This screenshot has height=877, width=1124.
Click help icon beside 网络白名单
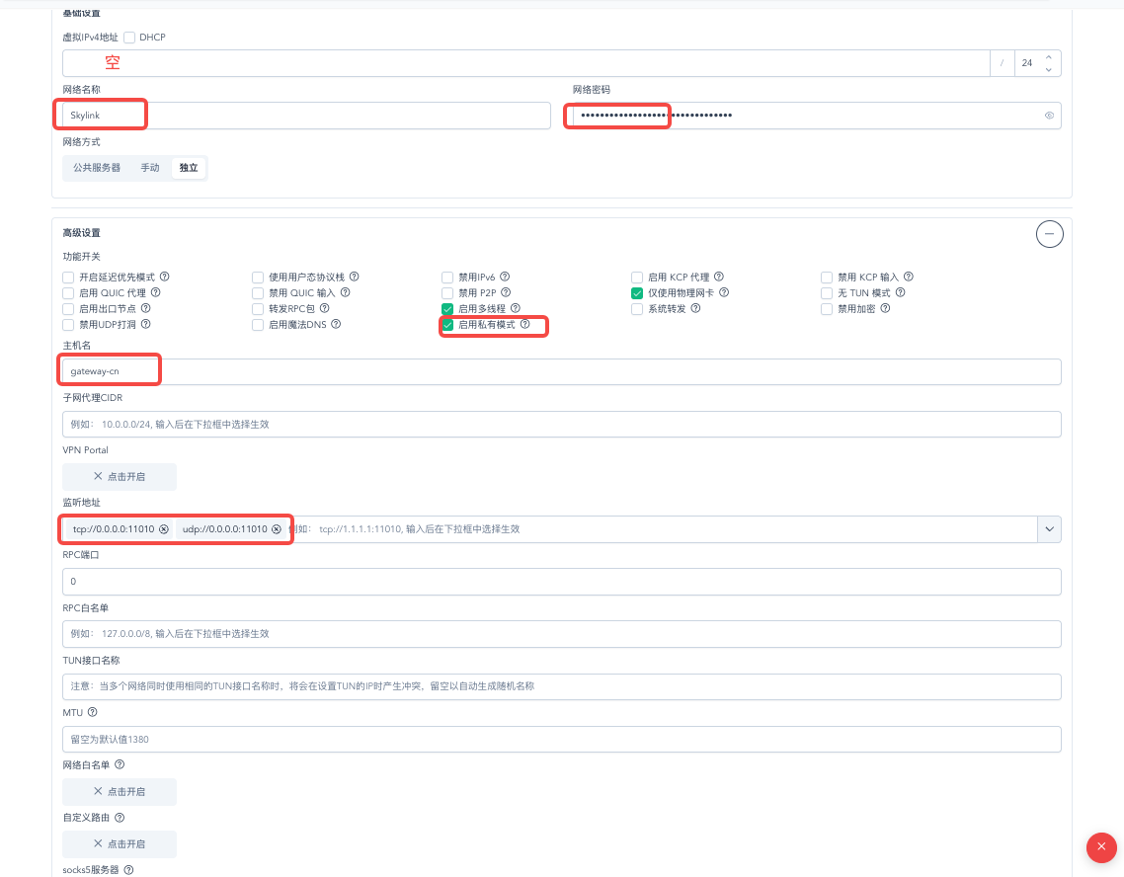click(x=120, y=764)
